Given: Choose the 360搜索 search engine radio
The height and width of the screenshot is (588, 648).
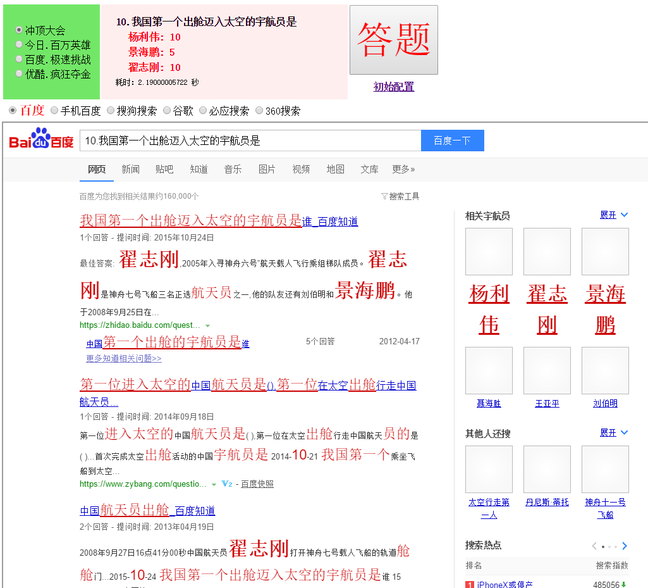Looking at the screenshot, I should tap(259, 111).
